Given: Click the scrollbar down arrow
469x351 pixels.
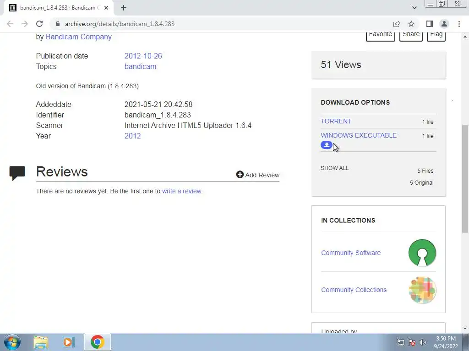Looking at the screenshot, I should [x=465, y=329].
